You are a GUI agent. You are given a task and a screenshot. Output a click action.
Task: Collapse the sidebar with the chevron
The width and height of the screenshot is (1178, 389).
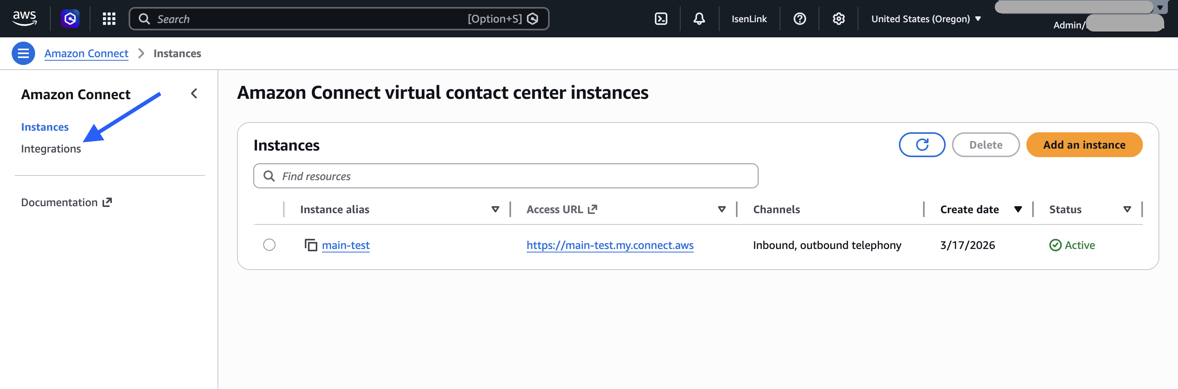point(194,94)
